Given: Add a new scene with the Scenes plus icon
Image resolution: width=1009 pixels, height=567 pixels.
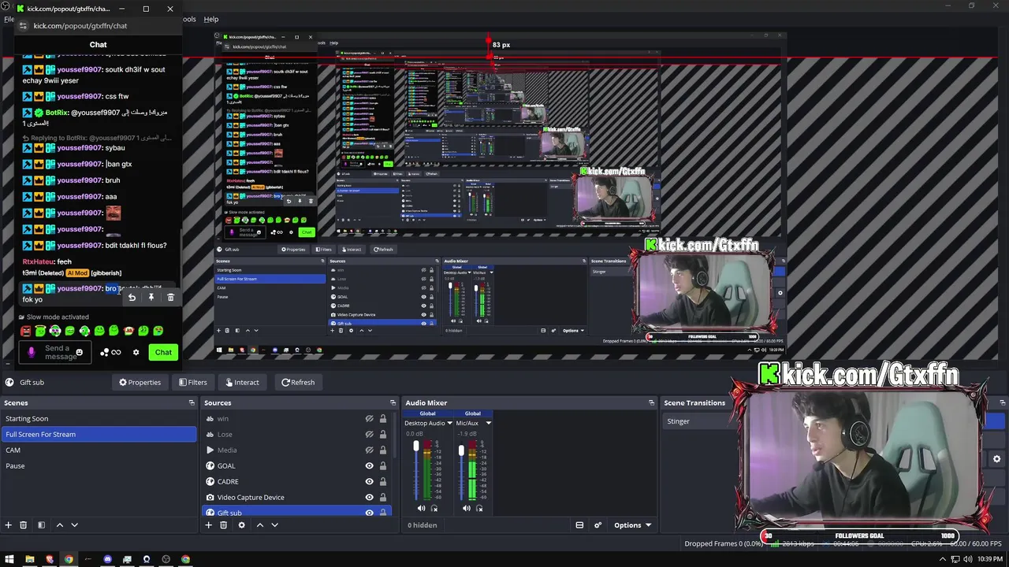Looking at the screenshot, I should click(9, 525).
